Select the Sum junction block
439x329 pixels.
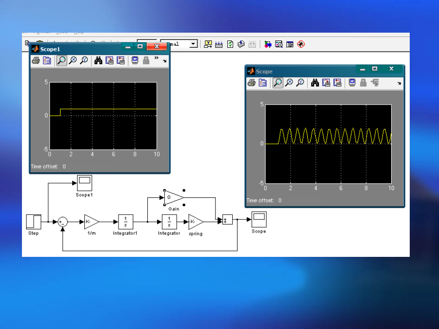(63, 222)
